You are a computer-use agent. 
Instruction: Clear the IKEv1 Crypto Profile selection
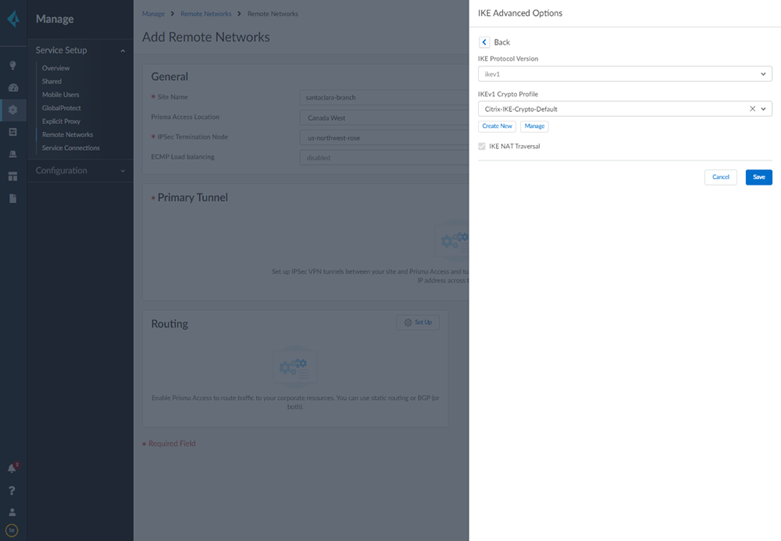point(752,109)
